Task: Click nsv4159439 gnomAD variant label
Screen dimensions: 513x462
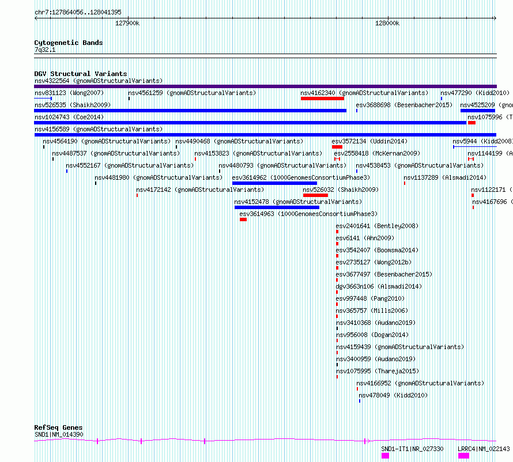Action: pos(400,347)
